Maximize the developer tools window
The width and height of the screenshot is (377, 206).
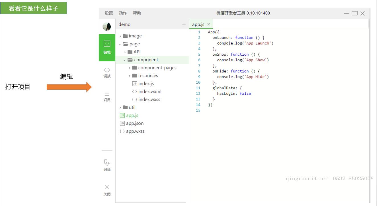click(355, 13)
